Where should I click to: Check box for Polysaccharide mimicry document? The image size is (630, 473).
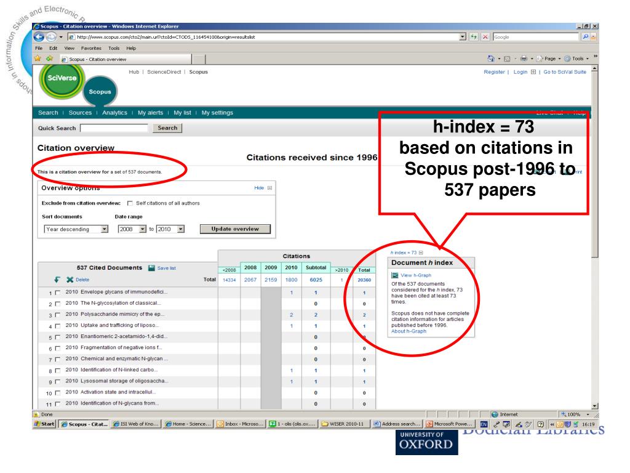(57, 315)
